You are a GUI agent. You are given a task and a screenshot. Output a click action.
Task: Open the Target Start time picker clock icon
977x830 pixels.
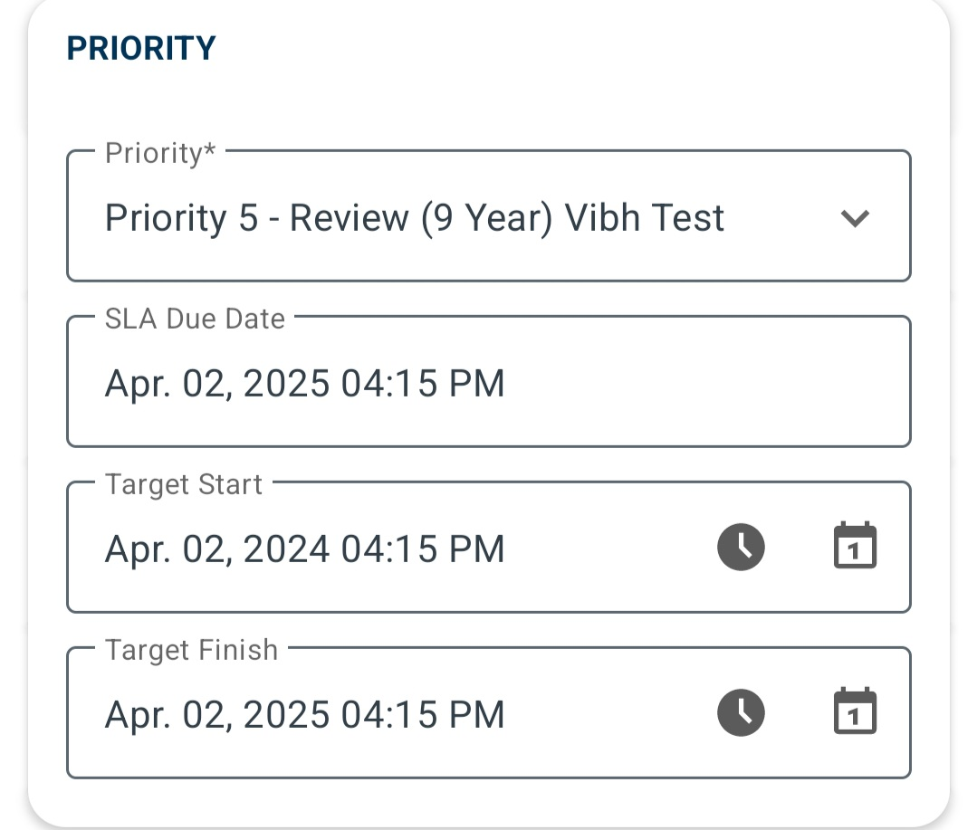click(741, 548)
